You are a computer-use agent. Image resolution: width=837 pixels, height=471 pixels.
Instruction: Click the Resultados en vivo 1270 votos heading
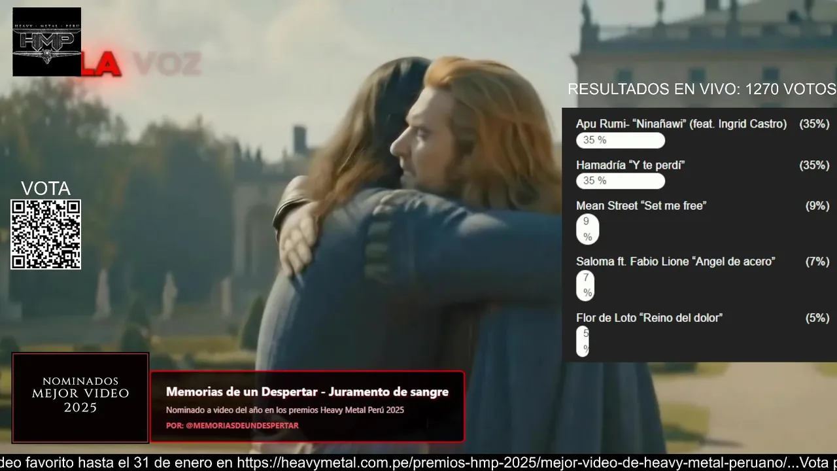(x=702, y=89)
